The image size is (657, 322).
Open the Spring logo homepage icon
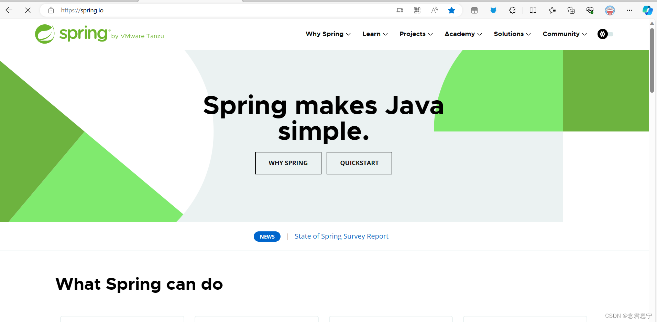pos(45,34)
